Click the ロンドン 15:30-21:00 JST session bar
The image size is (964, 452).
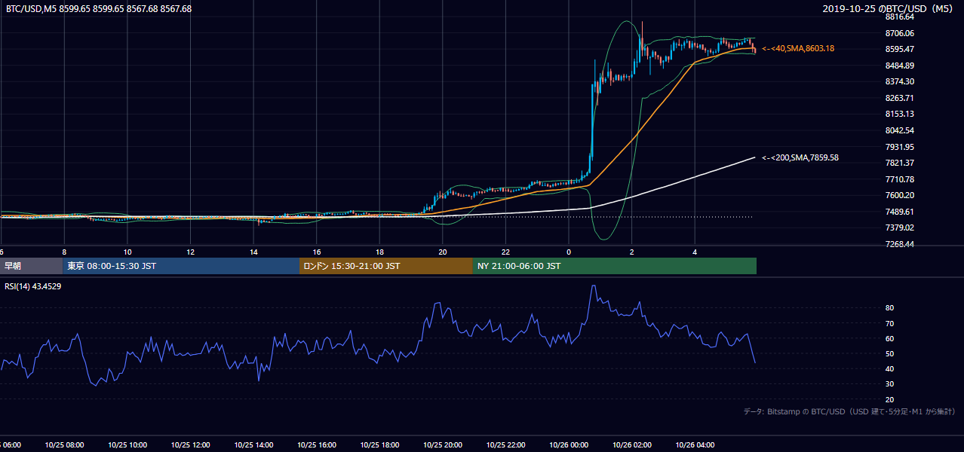[x=386, y=266]
